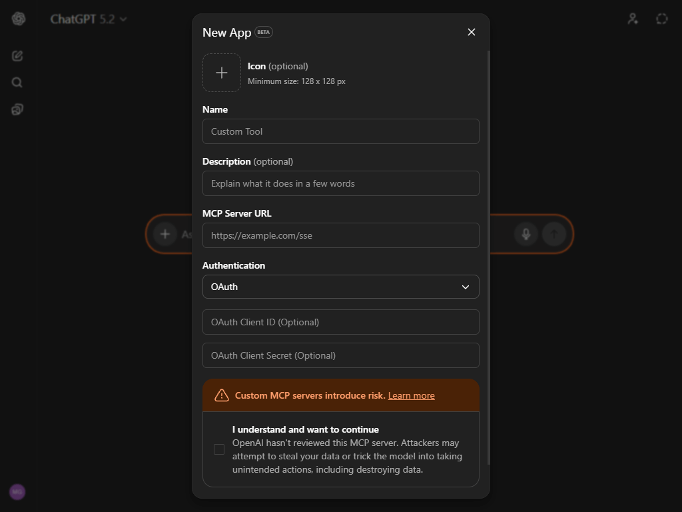This screenshot has height=512, width=682.
Task: Open search from the sidebar
Action: tap(17, 82)
